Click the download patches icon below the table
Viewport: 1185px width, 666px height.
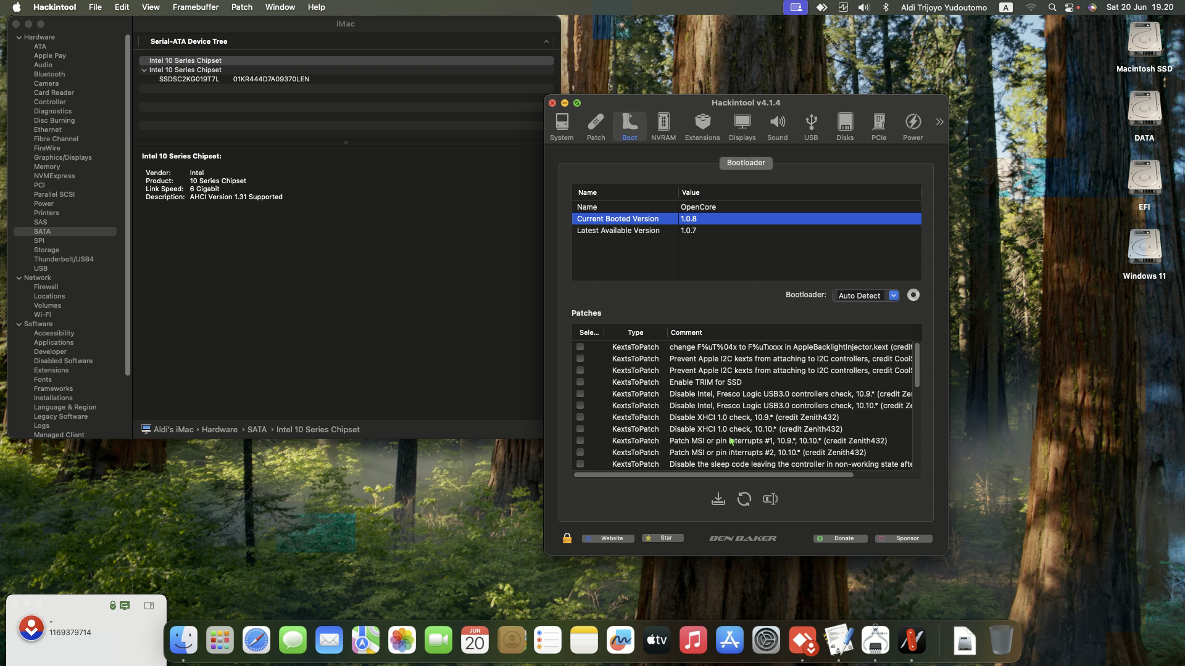tap(718, 499)
